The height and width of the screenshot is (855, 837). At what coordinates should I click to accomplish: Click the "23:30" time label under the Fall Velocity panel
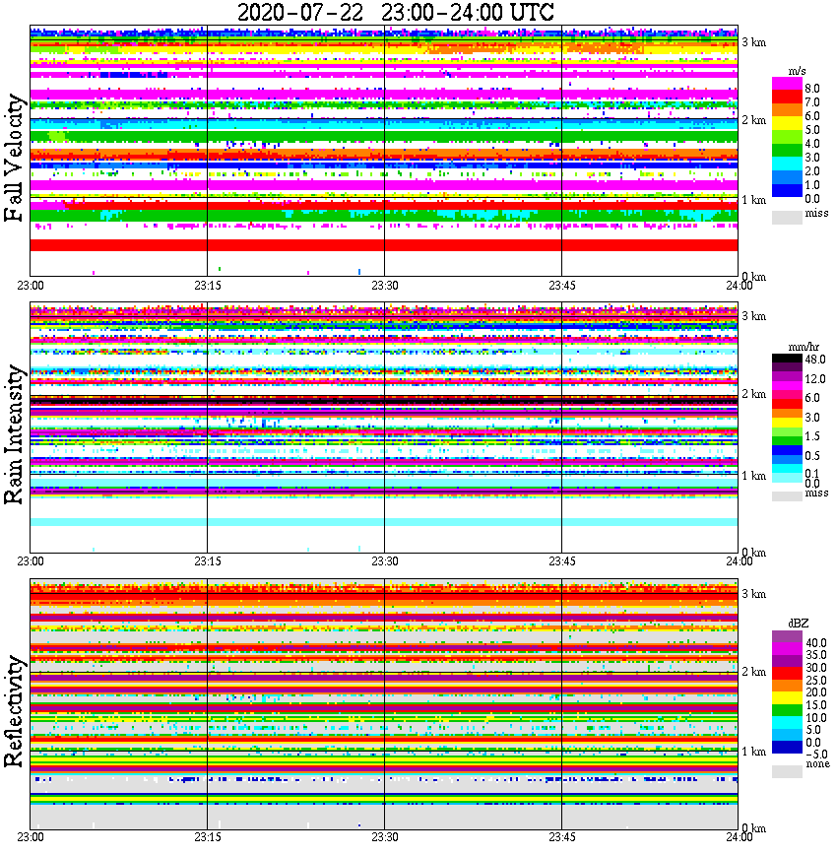(384, 286)
